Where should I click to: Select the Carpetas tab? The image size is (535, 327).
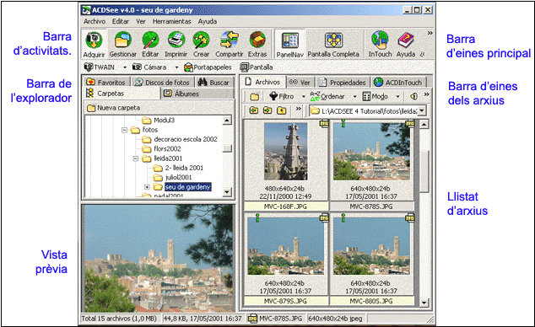pyautogui.click(x=122, y=94)
